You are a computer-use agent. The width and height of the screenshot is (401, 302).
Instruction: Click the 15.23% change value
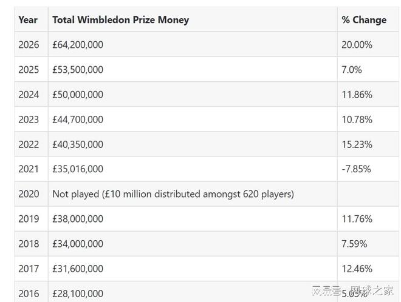pos(357,144)
